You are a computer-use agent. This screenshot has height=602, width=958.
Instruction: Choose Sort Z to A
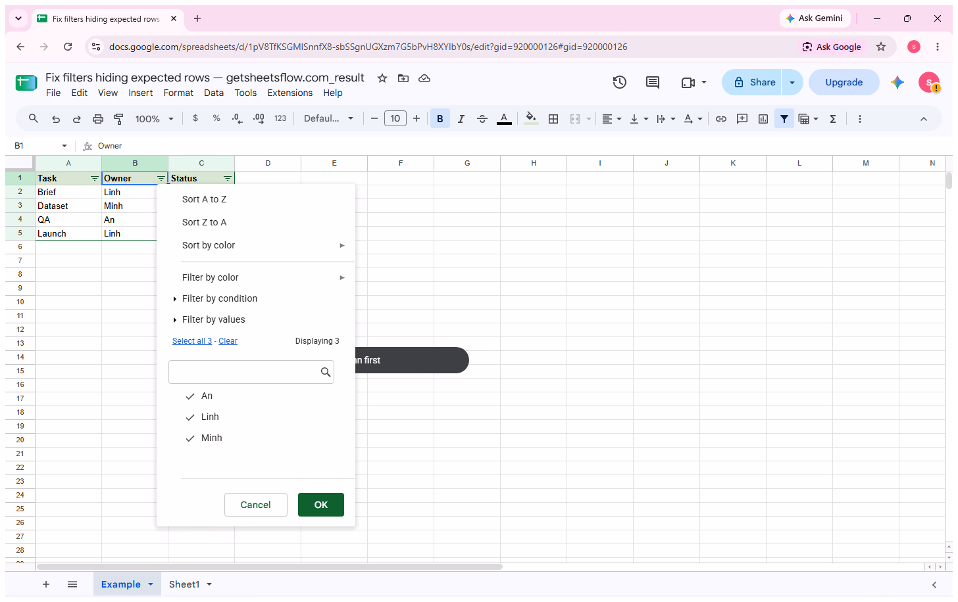tap(205, 222)
